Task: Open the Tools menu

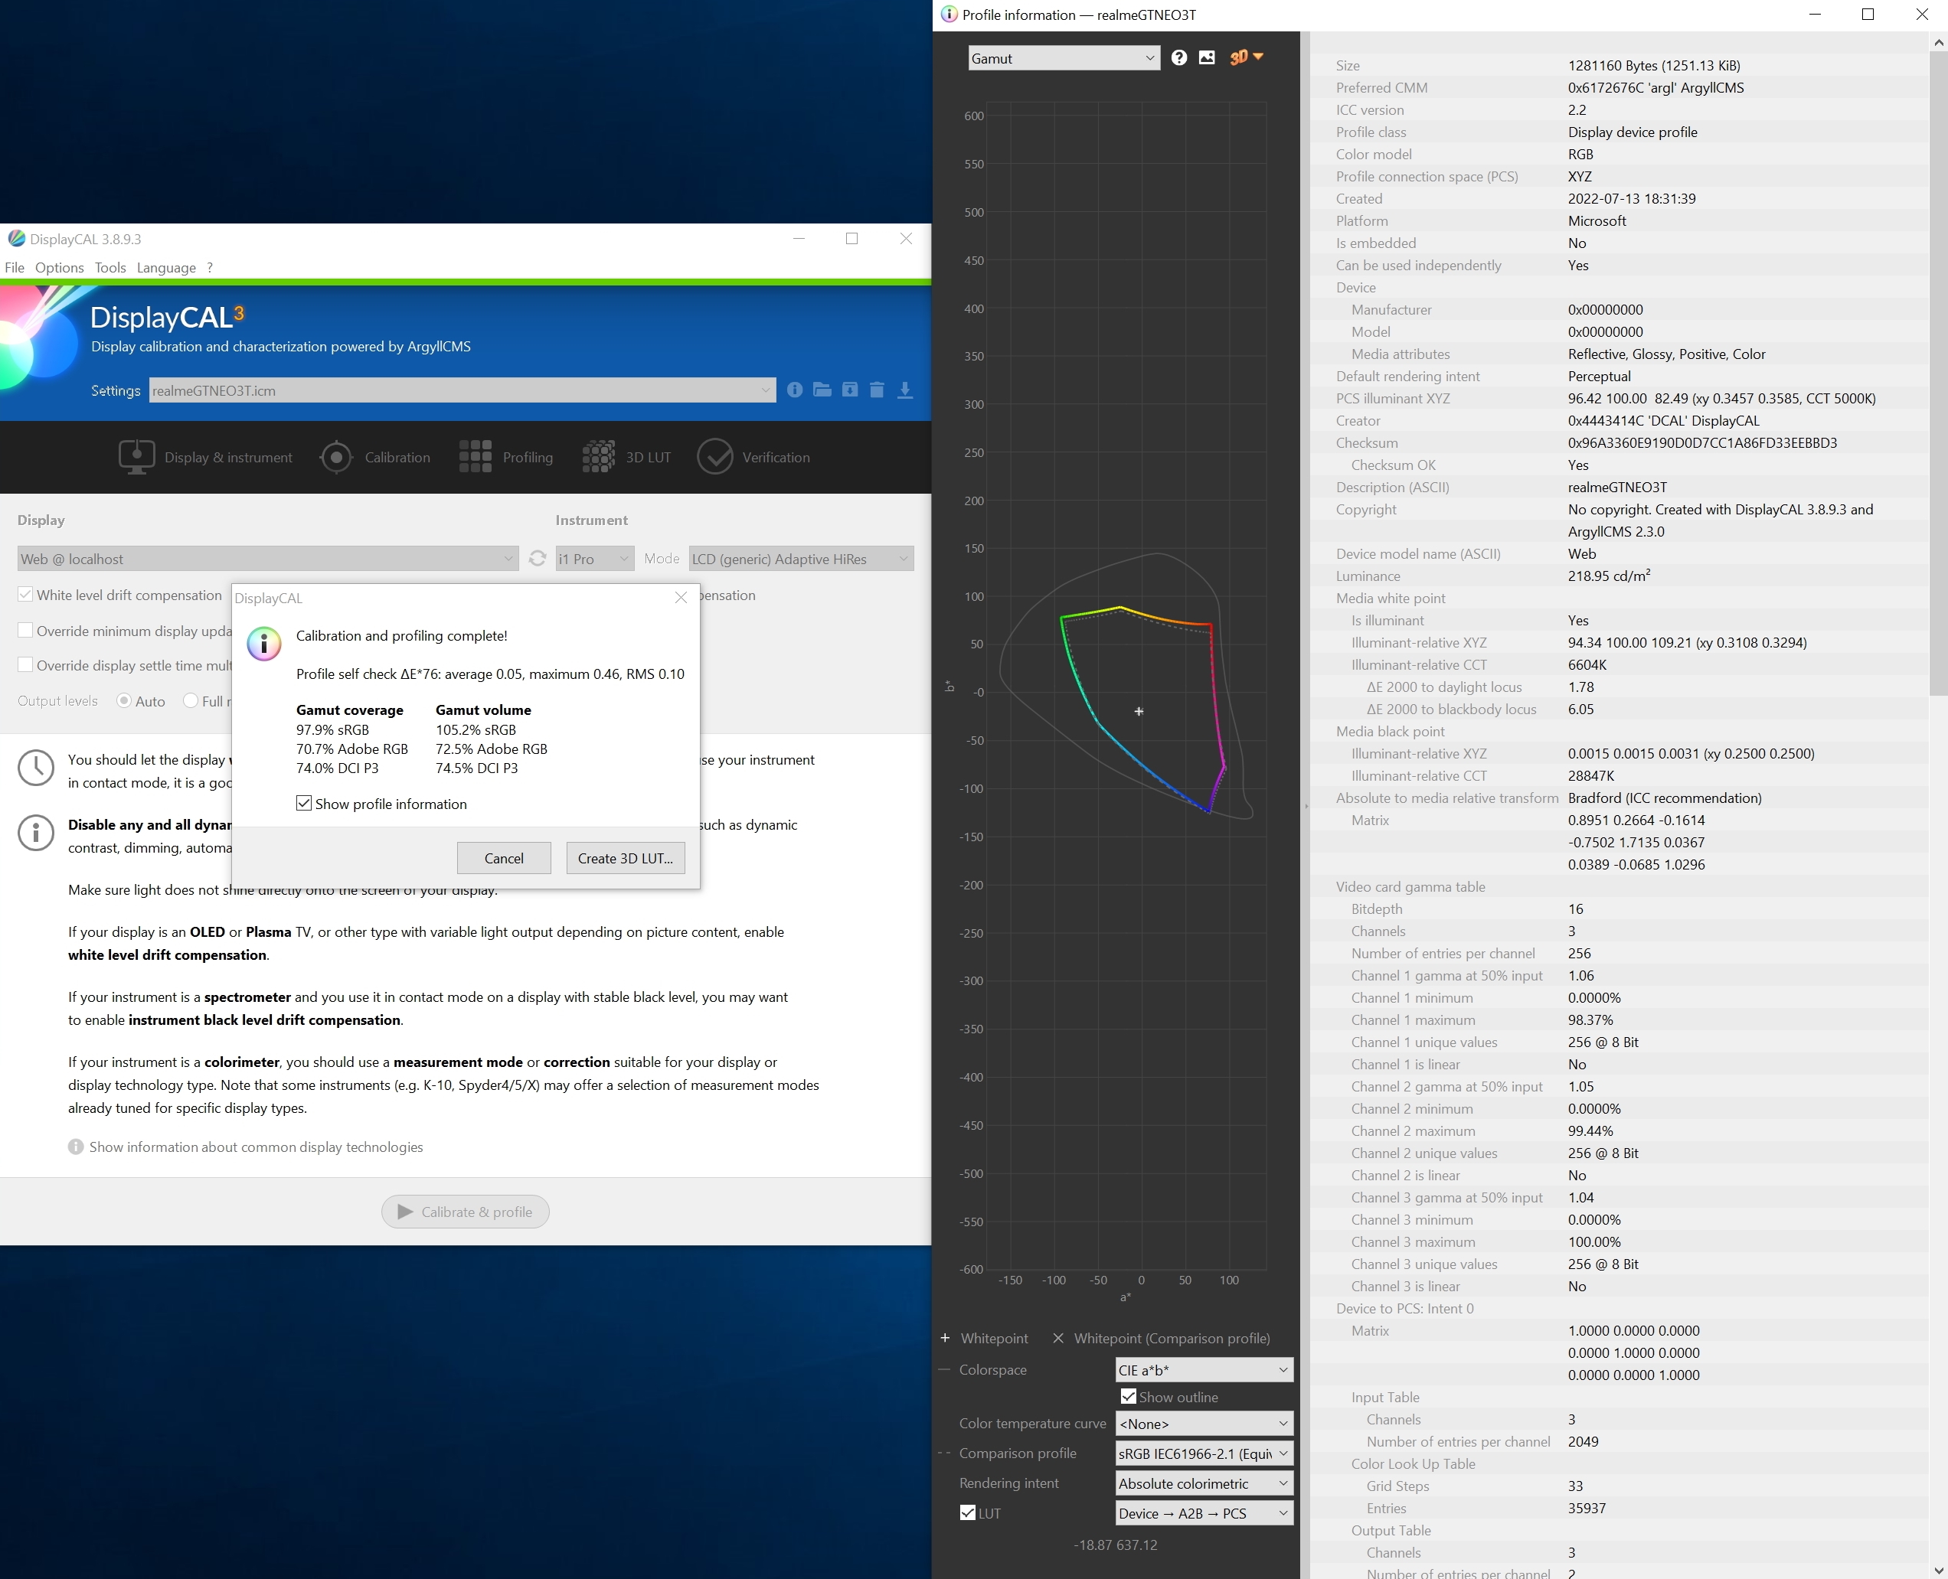Action: [x=110, y=267]
